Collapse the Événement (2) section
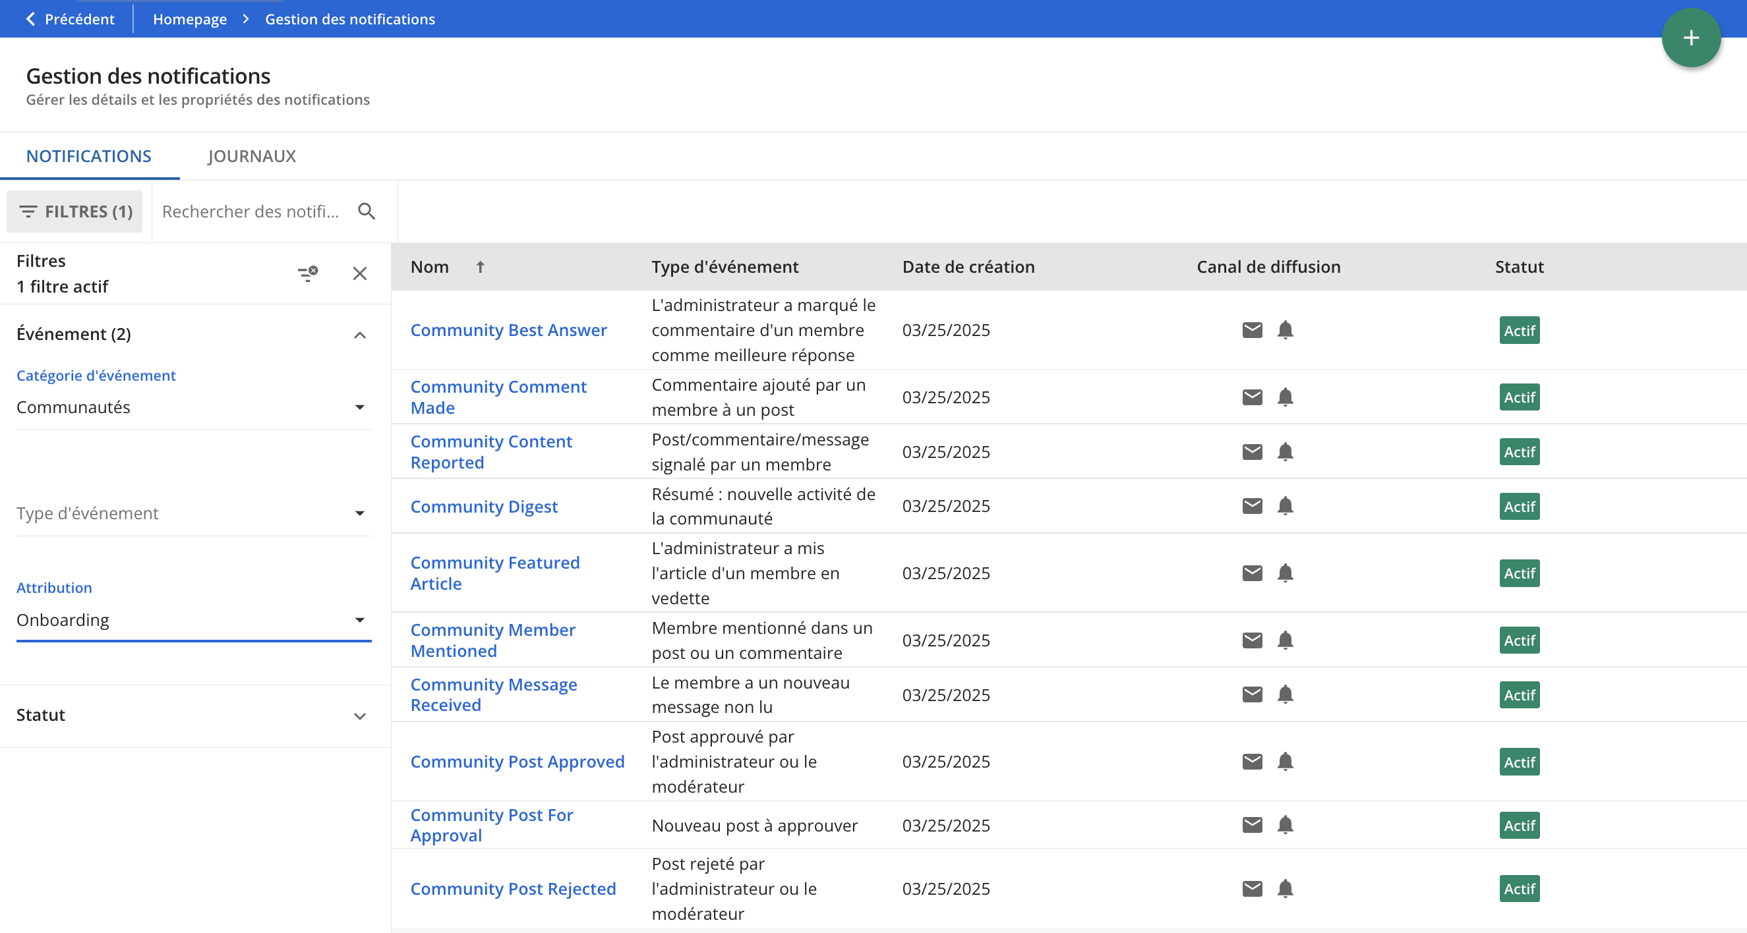 (x=359, y=334)
